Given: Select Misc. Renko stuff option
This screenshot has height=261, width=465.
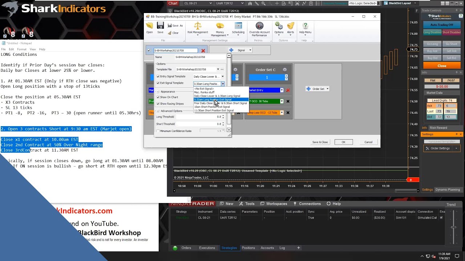Looking at the screenshot, I should (204, 92).
